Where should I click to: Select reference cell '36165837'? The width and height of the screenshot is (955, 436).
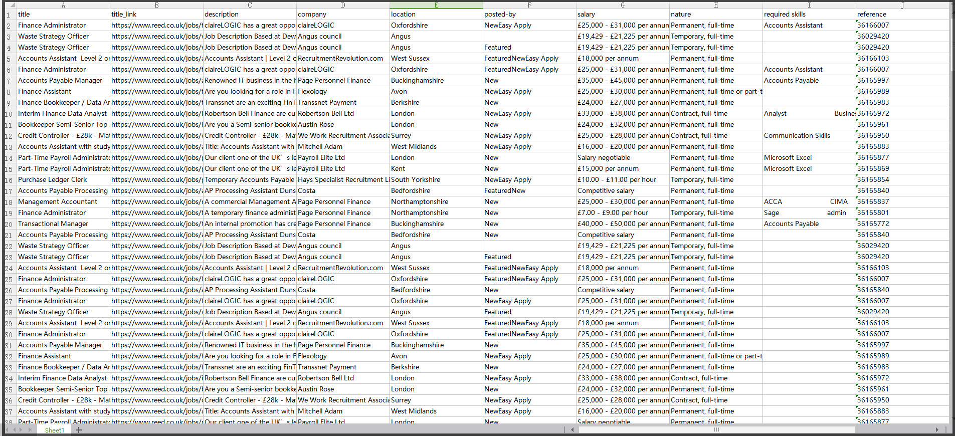902,202
